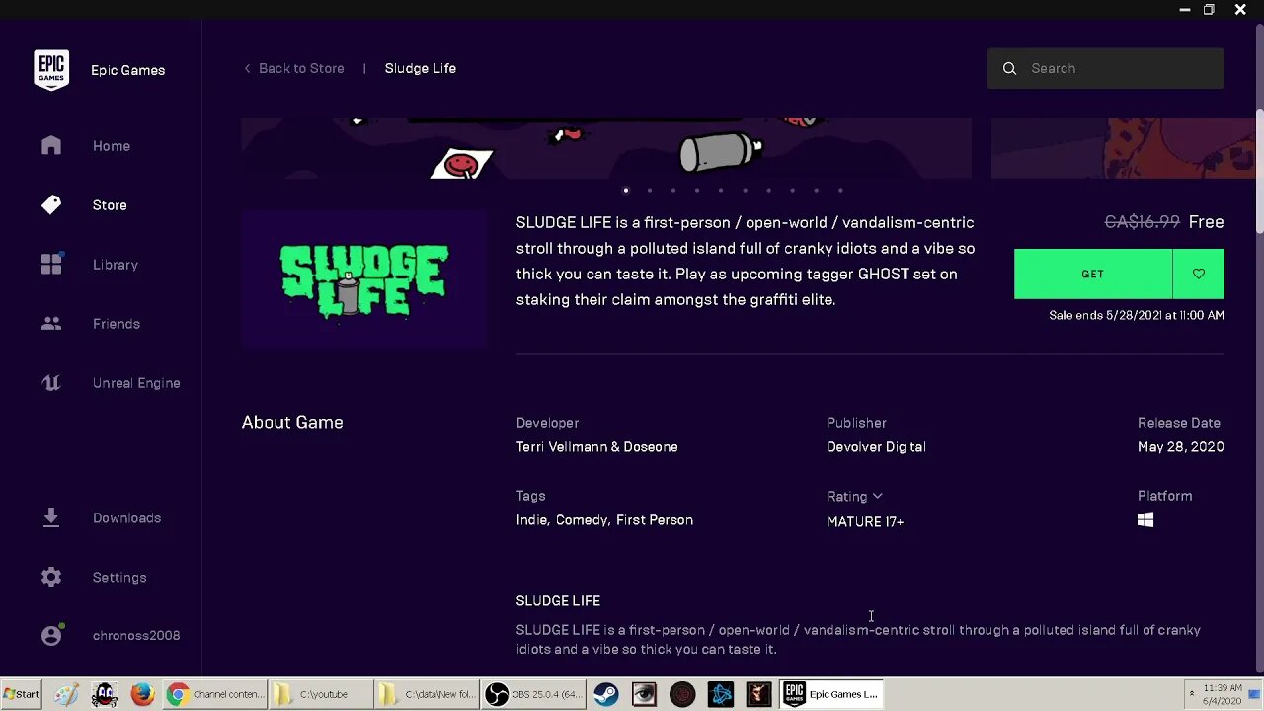The image size is (1264, 711).
Task: Click the Unreal Engine logo icon
Action: (51, 383)
